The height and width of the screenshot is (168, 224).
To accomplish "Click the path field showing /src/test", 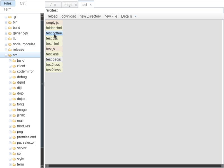I will (x=112, y=10).
